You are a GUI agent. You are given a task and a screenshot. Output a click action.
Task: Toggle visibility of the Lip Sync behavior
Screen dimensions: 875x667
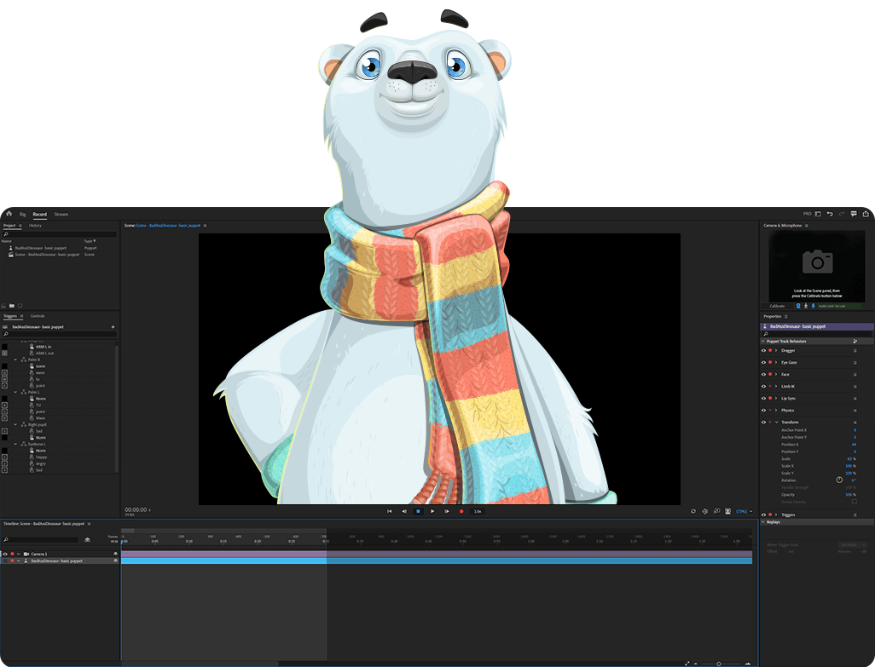click(x=763, y=398)
